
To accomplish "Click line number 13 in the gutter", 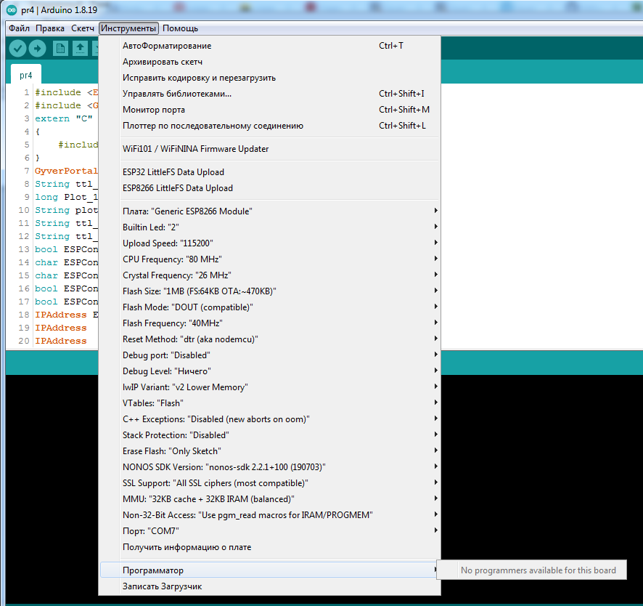I will (24, 250).
